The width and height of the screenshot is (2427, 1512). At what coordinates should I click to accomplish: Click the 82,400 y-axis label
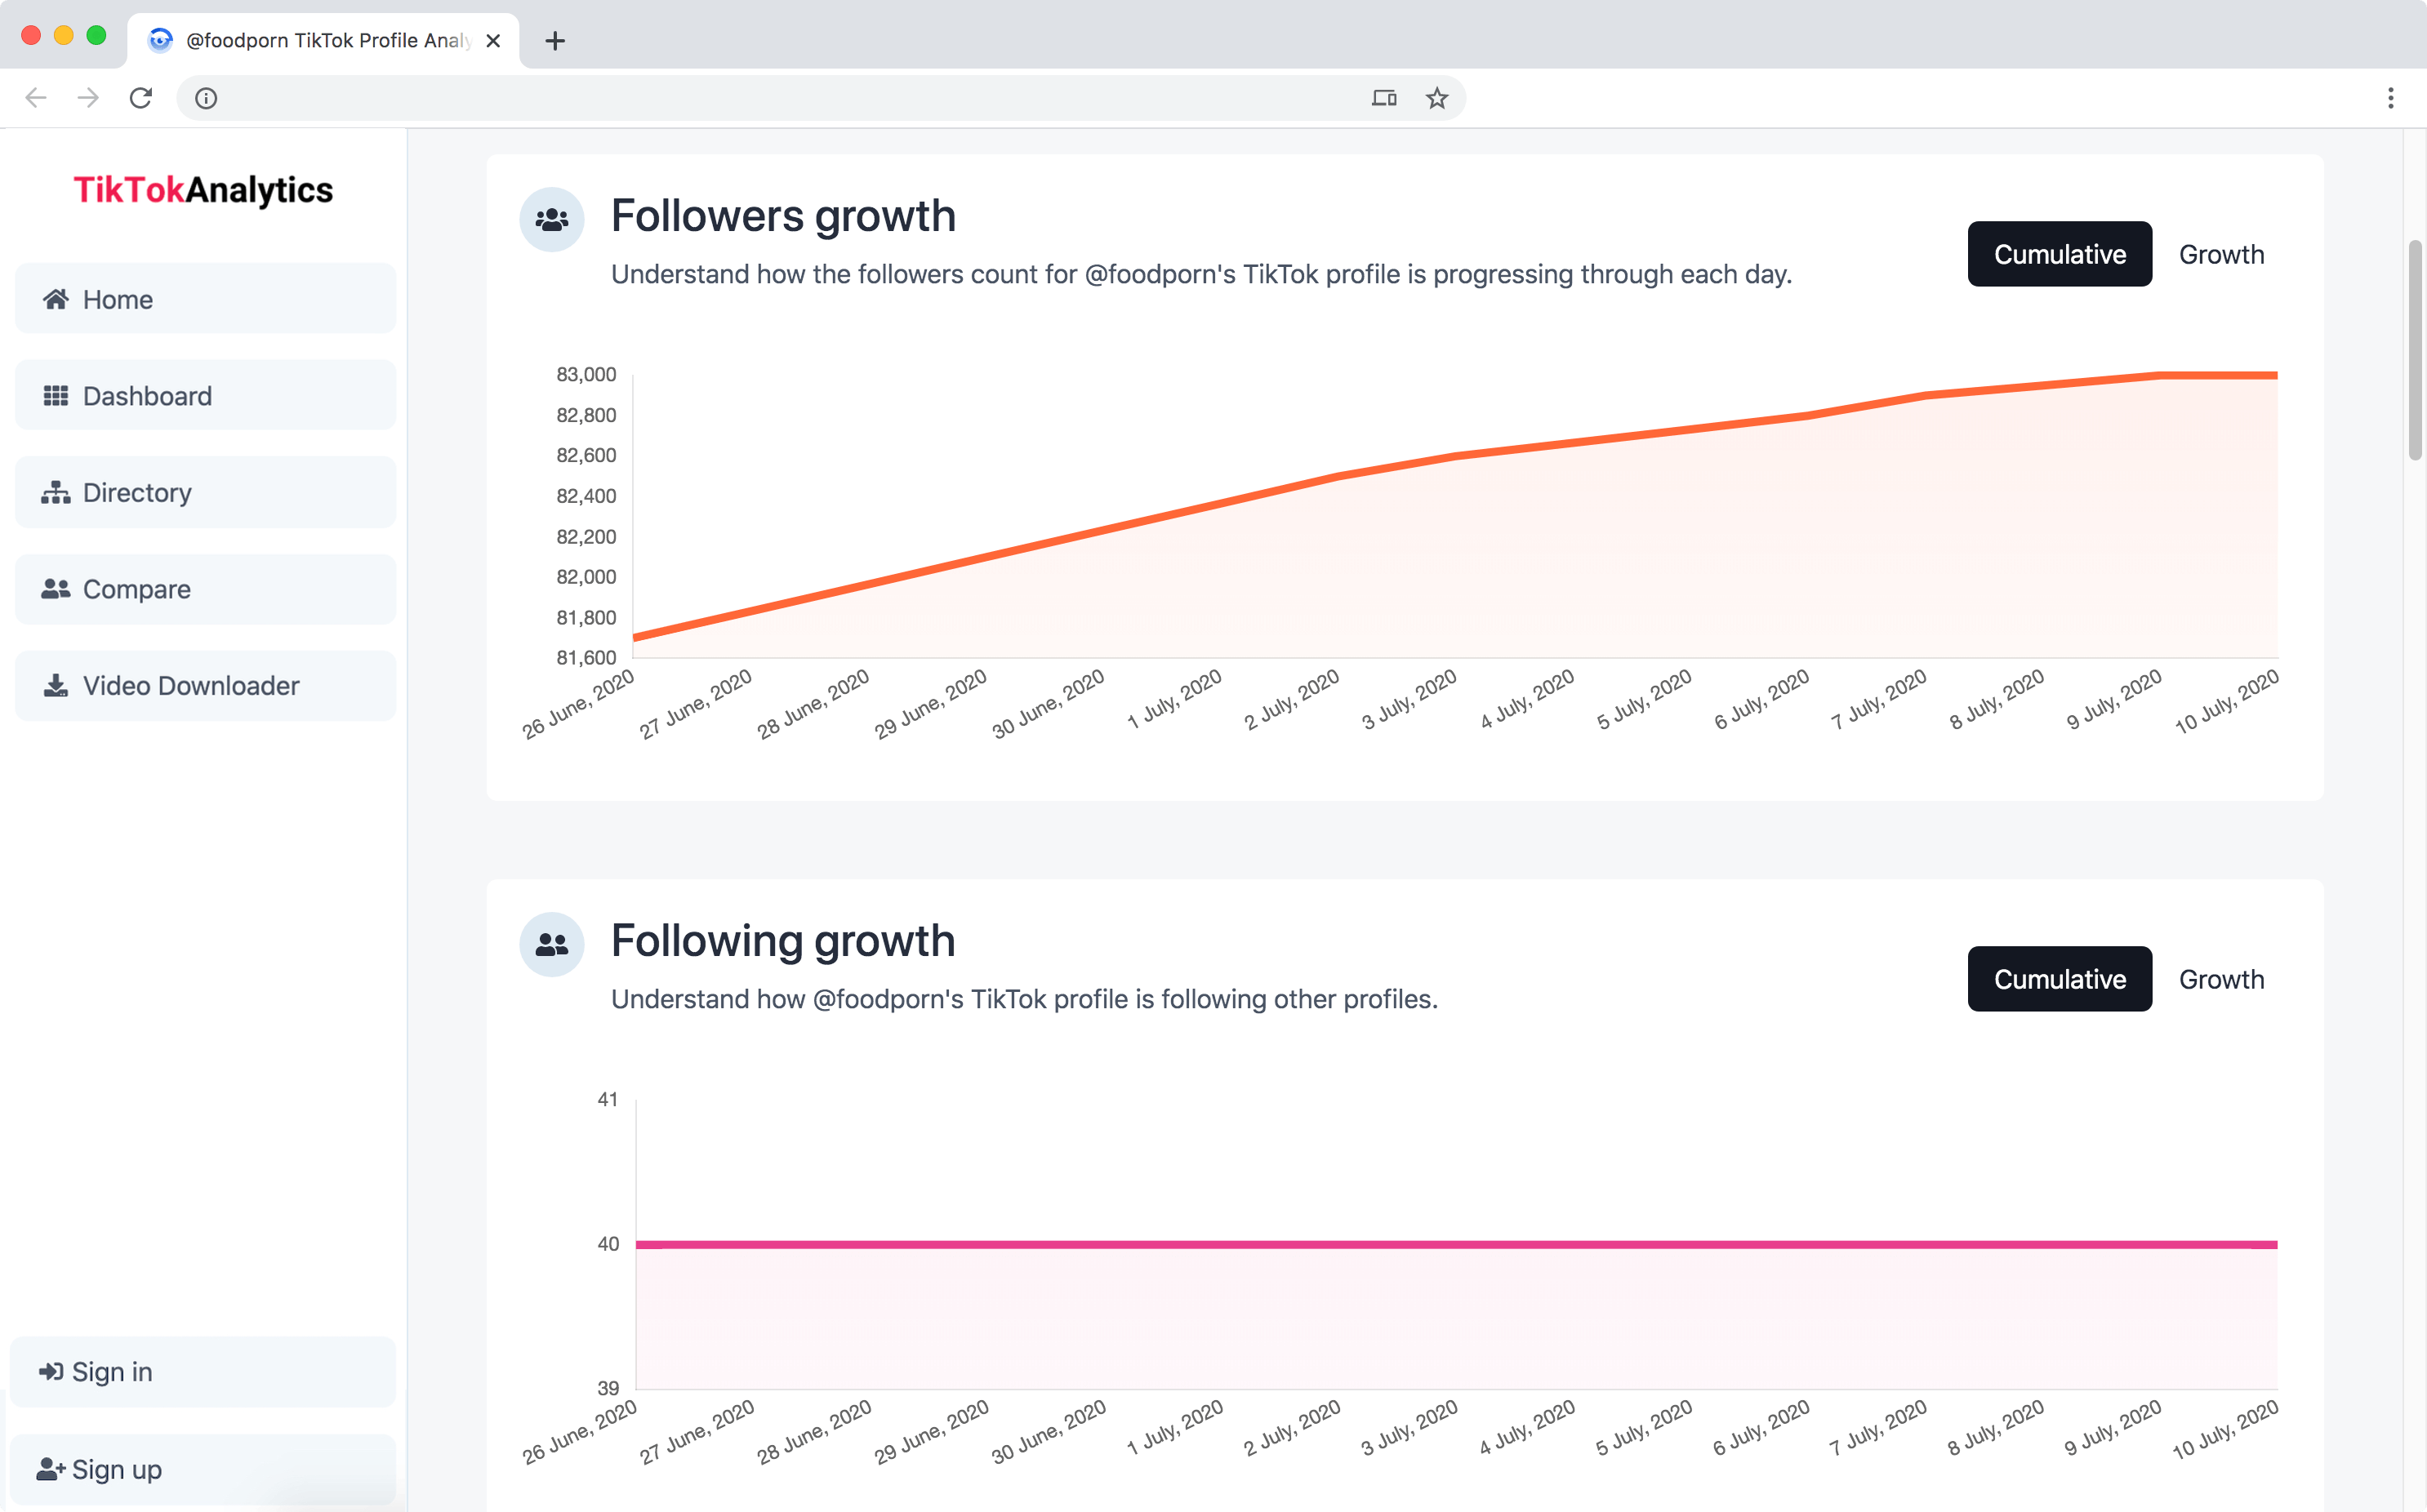(x=586, y=495)
